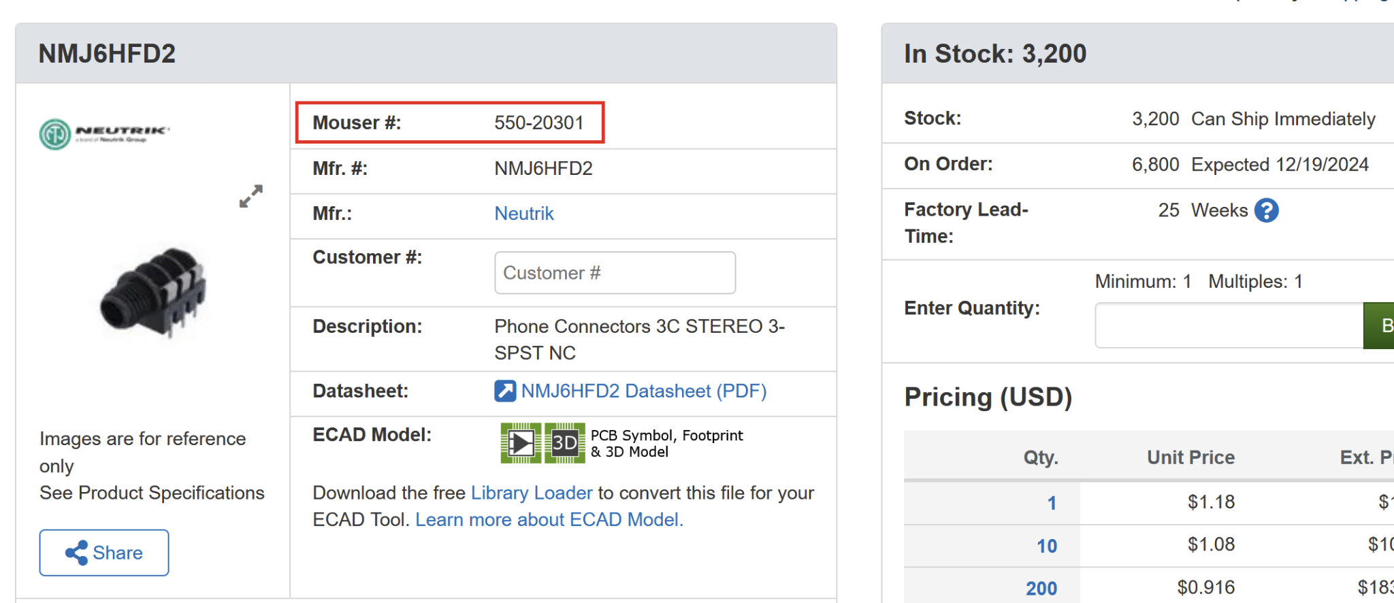Click the datasheet external link icon
Image resolution: width=1394 pixels, height=603 pixels.
point(505,391)
